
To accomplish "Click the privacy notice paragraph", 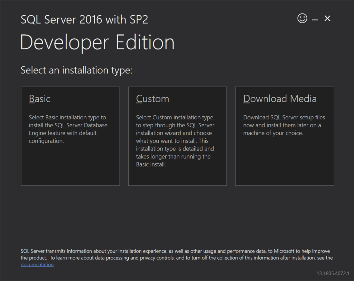I will coord(176,254).
